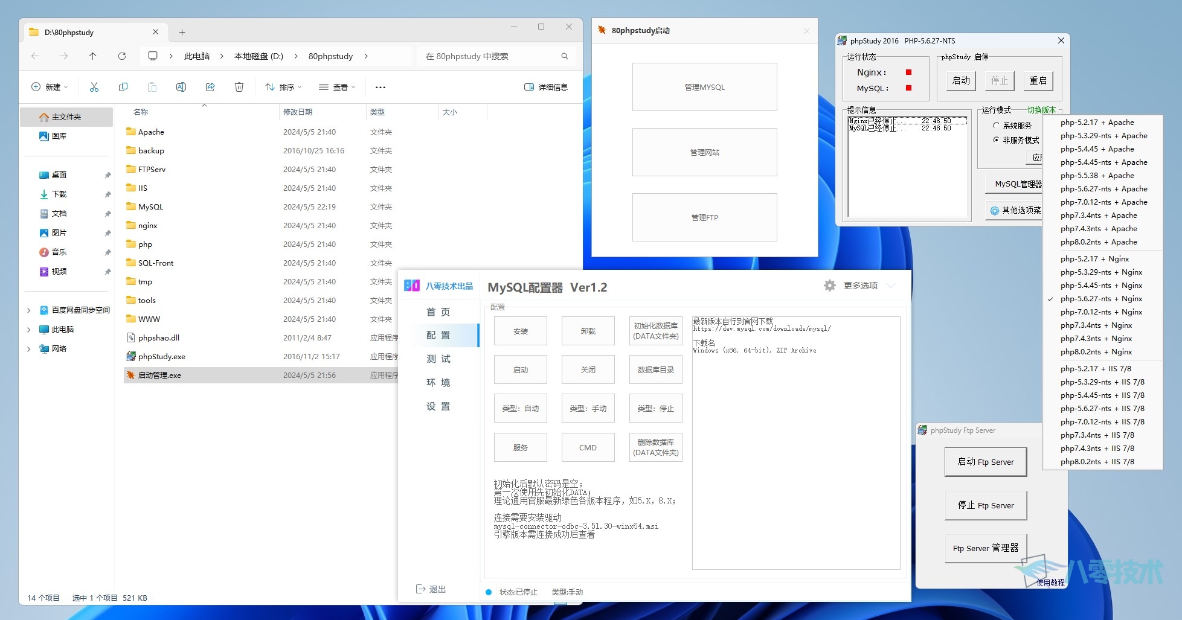Image resolution: width=1182 pixels, height=620 pixels.
Task: Click chevron after 本地磁盘 (D:) in breadcrumb
Action: pyautogui.click(x=296, y=56)
